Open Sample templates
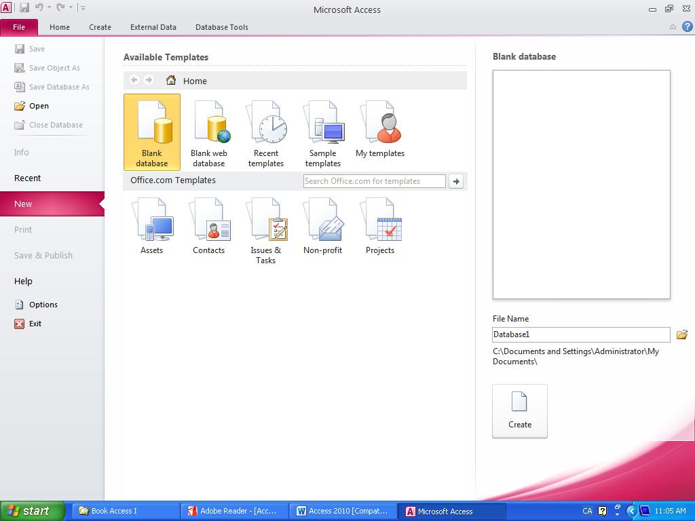The height and width of the screenshot is (521, 695). tap(323, 132)
